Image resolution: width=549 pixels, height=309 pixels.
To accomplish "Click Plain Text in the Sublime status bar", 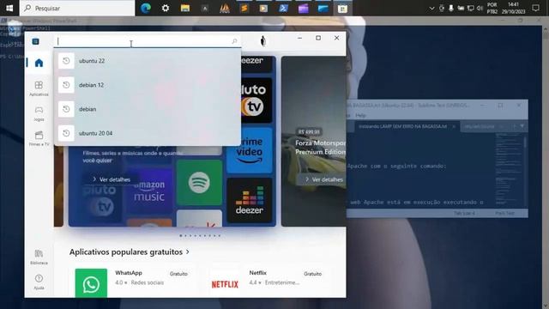I will tap(504, 213).
